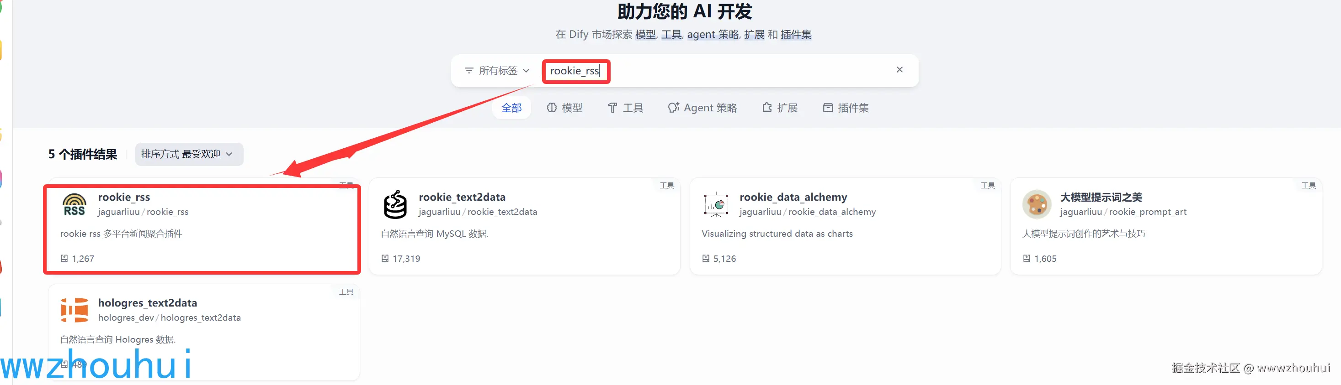Click the hologres_text2data orange icon

74,310
